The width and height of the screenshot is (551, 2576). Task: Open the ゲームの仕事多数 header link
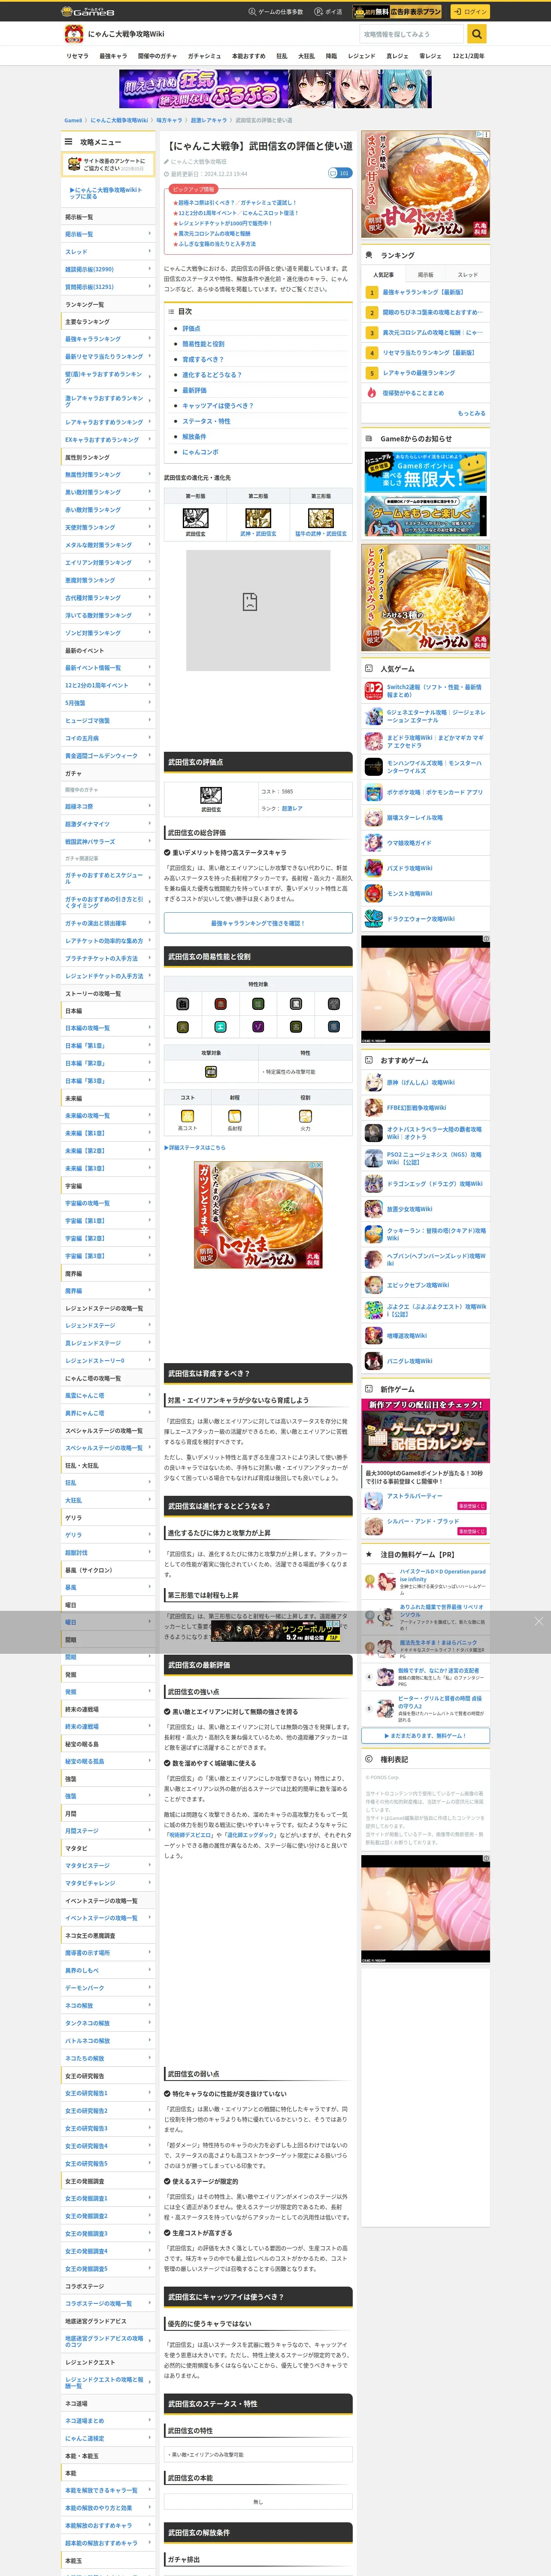[276, 12]
